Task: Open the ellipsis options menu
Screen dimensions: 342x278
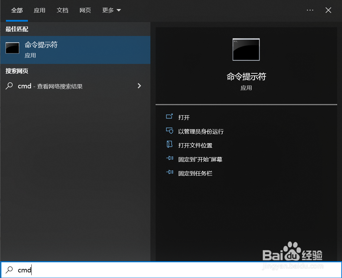Action: (x=310, y=10)
